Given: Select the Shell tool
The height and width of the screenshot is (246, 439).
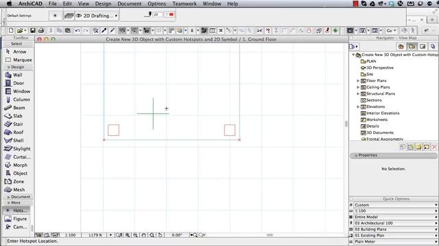Looking at the screenshot, I should point(17,140).
